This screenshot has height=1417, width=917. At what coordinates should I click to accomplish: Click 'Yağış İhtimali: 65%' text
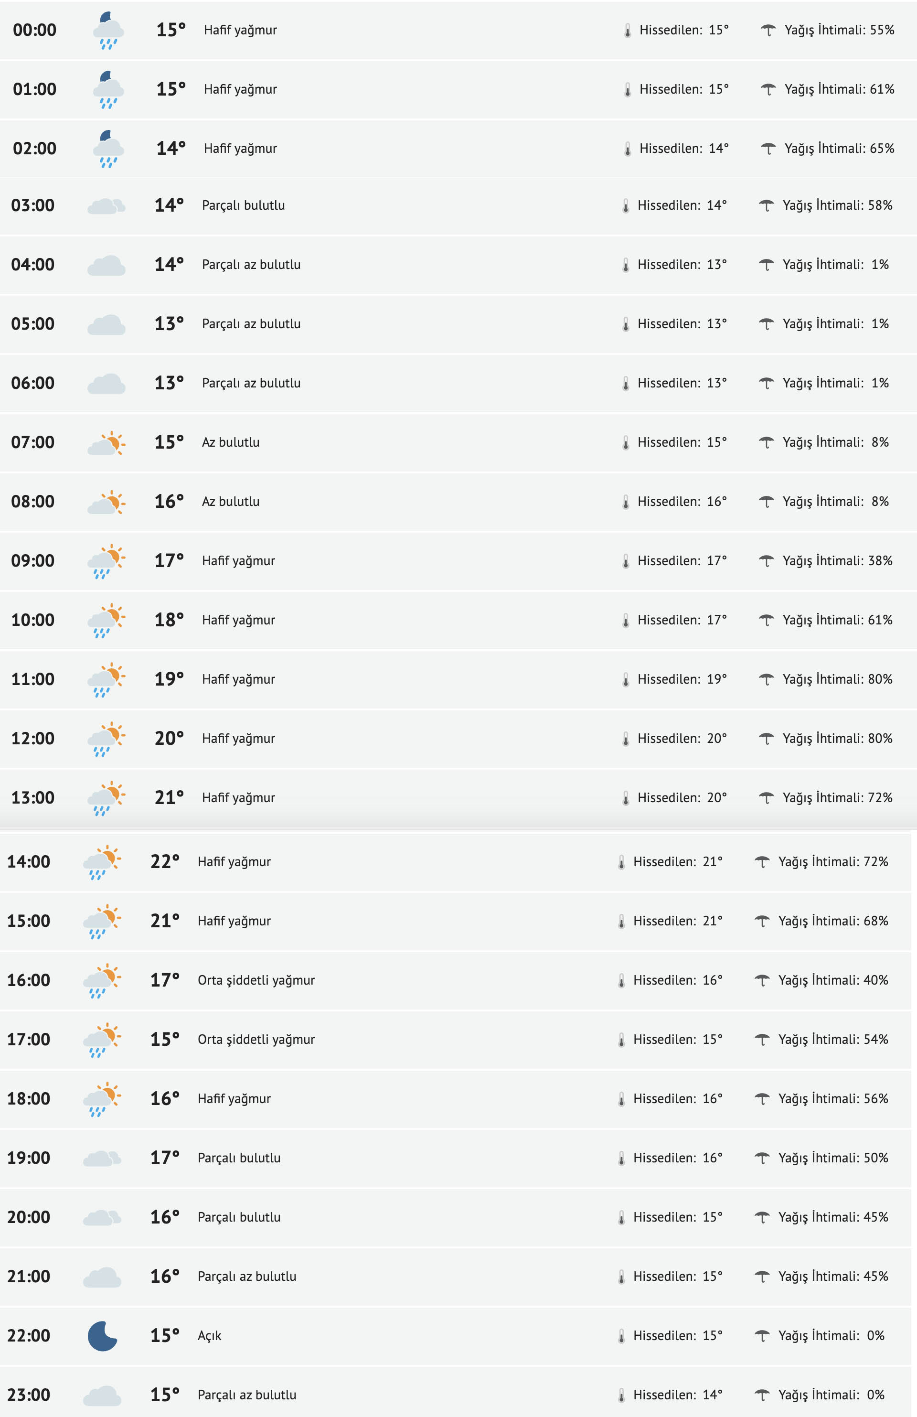pyautogui.click(x=839, y=148)
